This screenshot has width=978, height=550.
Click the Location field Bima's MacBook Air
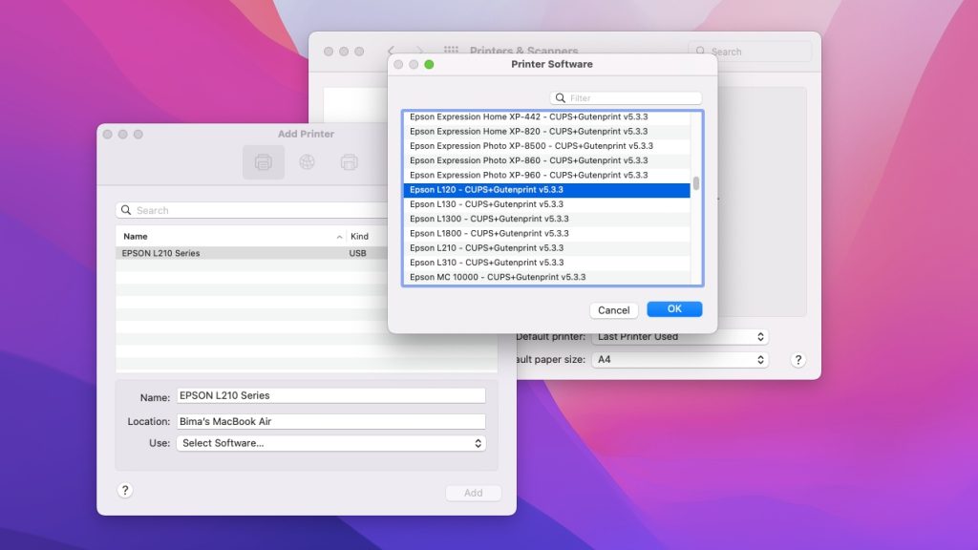(x=330, y=421)
